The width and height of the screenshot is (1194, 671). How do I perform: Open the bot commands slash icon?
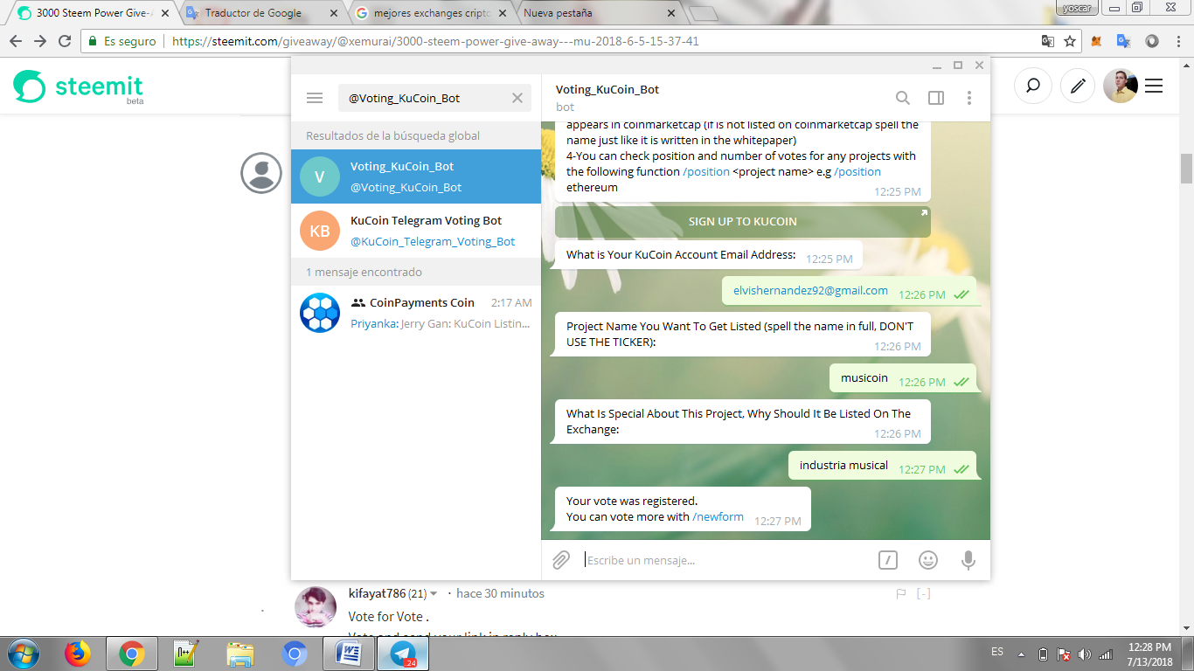click(887, 560)
